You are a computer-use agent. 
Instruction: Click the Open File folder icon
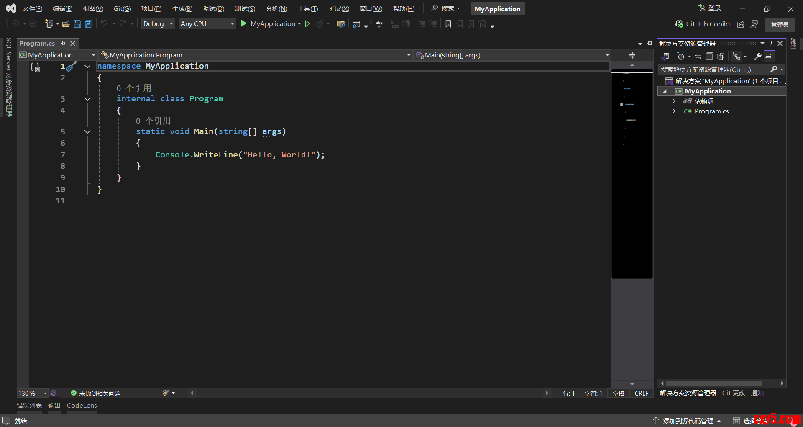point(66,24)
